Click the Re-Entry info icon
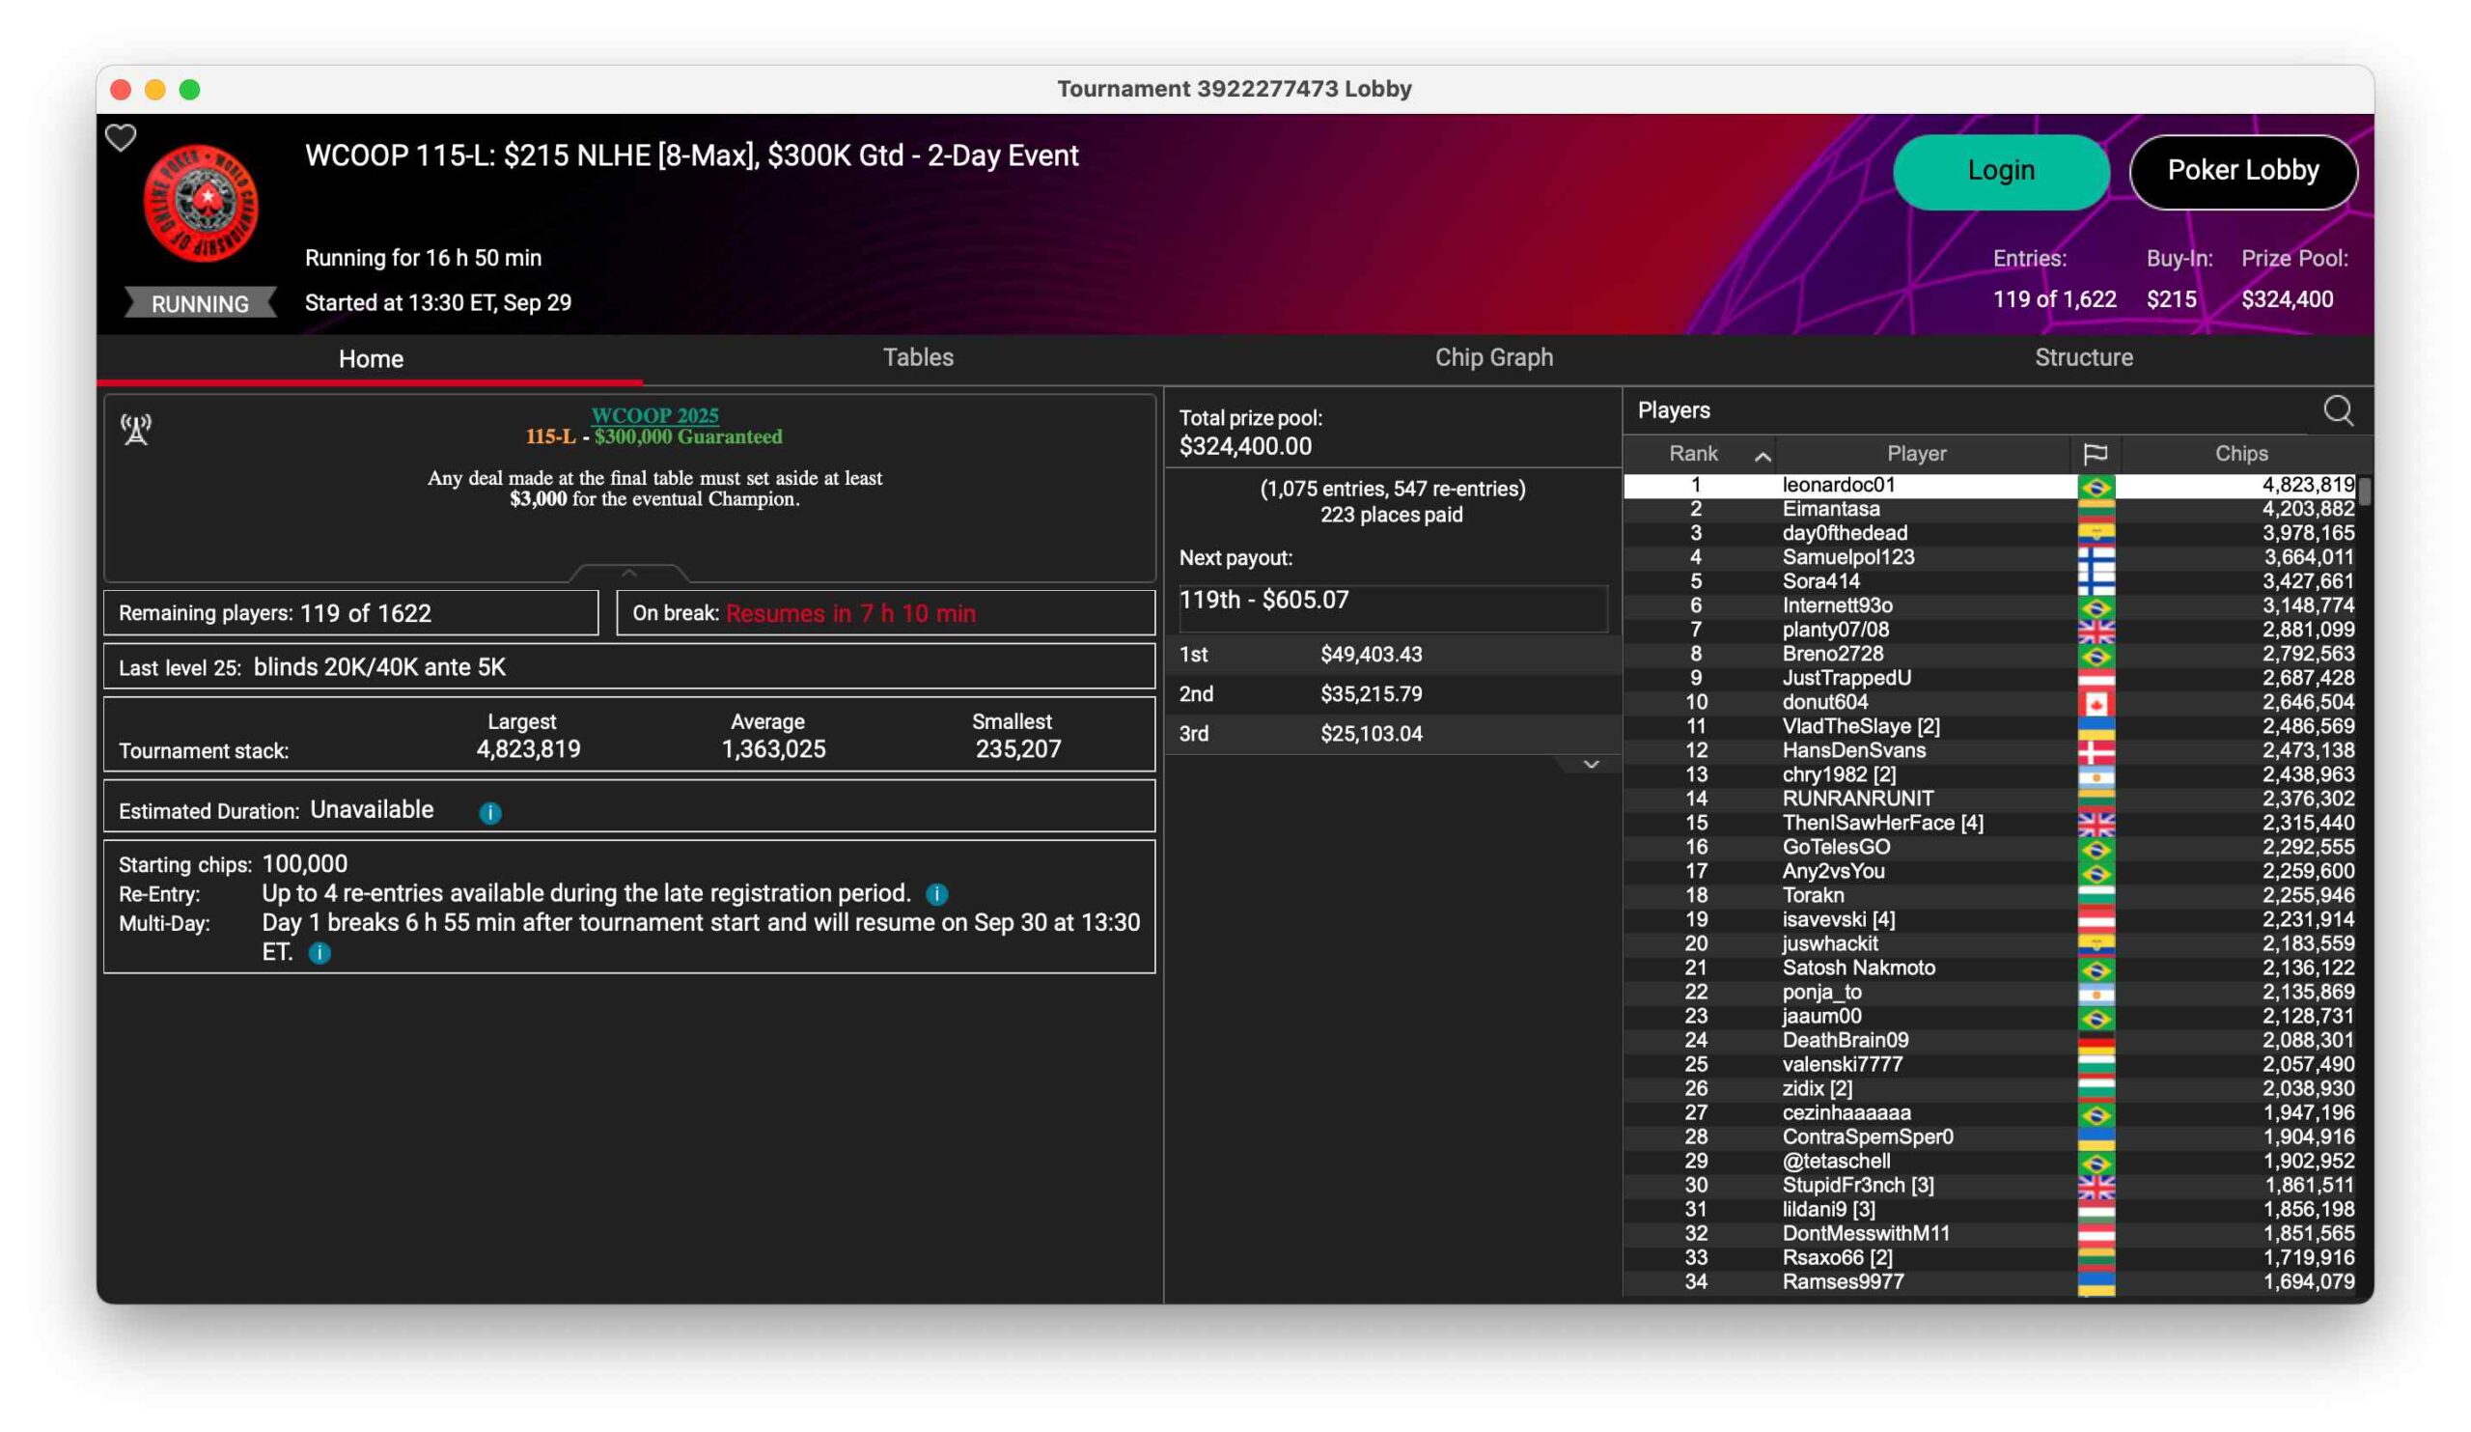 [x=936, y=893]
